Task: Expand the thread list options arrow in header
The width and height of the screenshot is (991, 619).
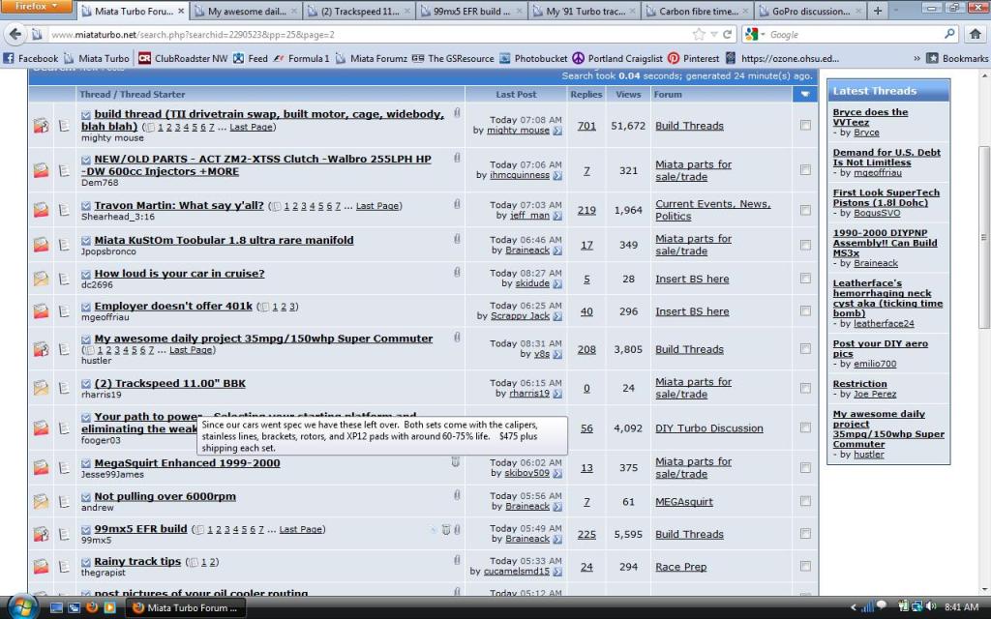Action: point(804,94)
